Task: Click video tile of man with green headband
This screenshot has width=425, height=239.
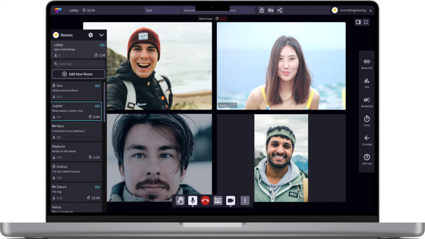Action: pyautogui.click(x=281, y=158)
